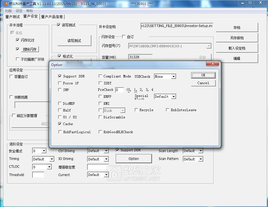
Task: Click 另存新档 save-as button
Action: coord(237,38)
